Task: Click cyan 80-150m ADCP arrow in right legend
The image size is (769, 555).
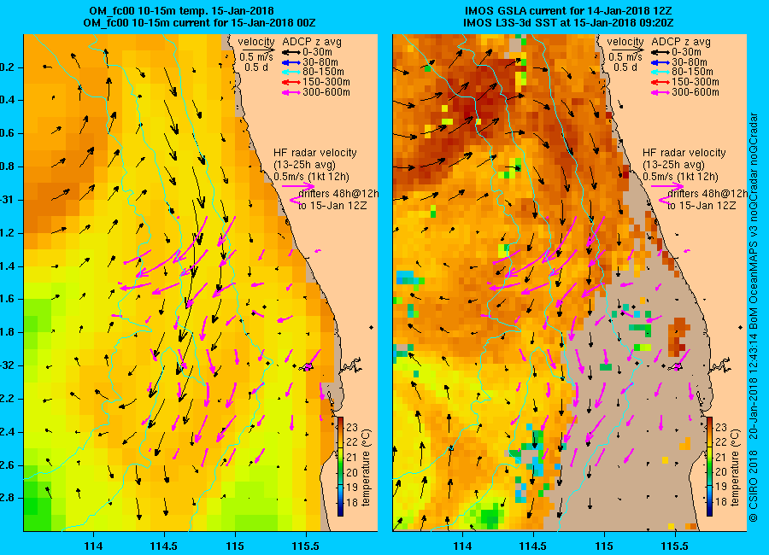Action: tap(660, 72)
